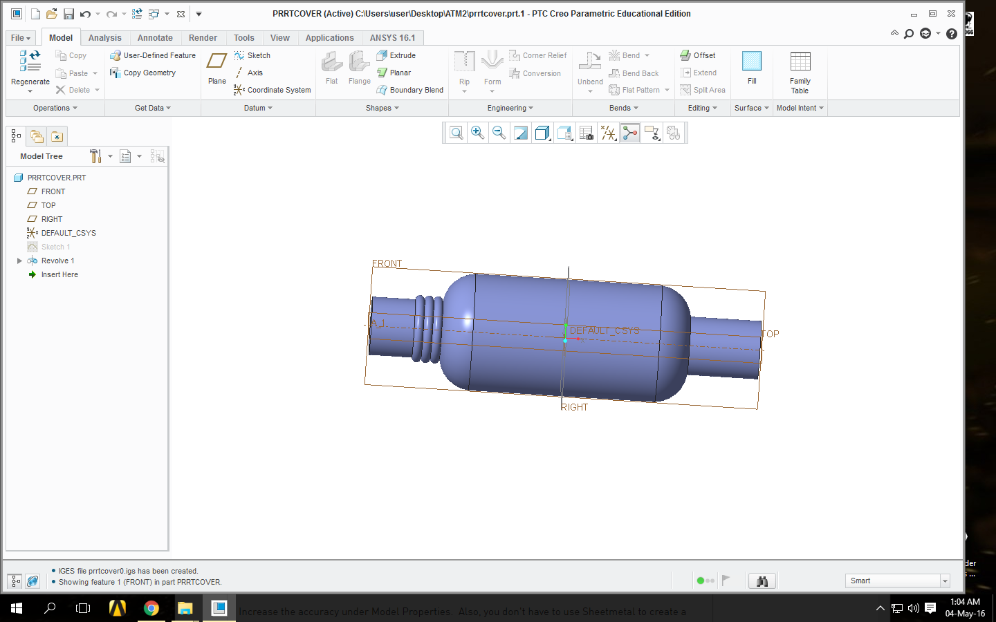Screen dimensions: 996x622
Task: Open saved orientations list
Action: [565, 133]
